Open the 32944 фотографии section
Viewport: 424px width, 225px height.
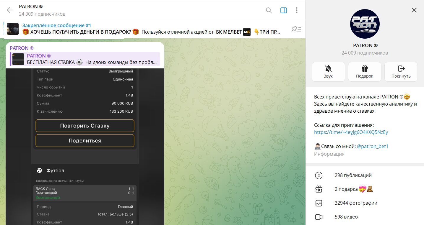(x=365, y=203)
